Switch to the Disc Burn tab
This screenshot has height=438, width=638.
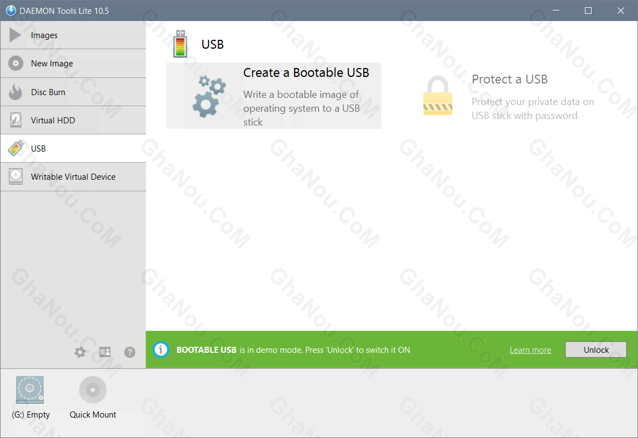tap(73, 92)
